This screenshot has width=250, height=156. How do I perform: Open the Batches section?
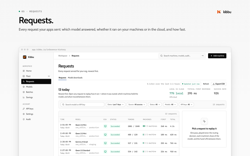click(36, 92)
